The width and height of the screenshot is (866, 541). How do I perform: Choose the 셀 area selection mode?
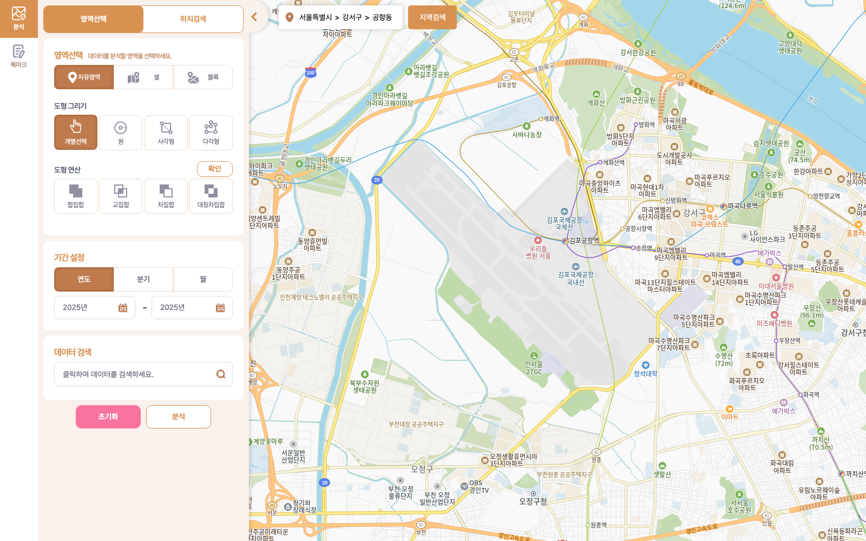(x=143, y=77)
